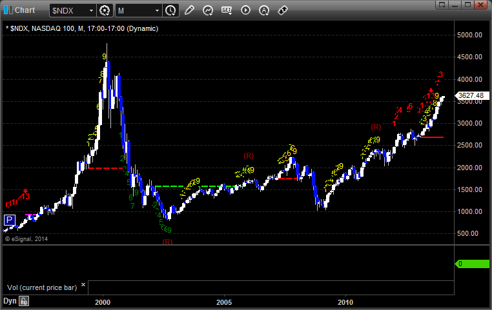Minimize the Chart window
The height and width of the screenshot is (310, 492).
(455, 5)
